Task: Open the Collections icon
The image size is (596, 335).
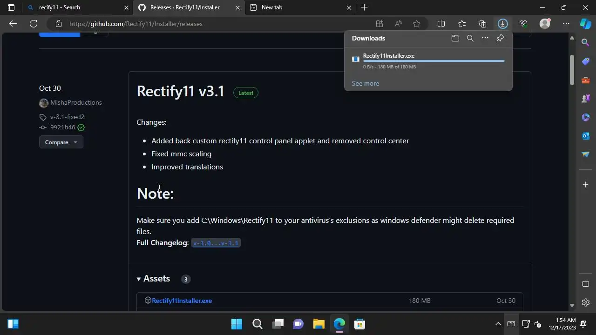Action: point(482,24)
